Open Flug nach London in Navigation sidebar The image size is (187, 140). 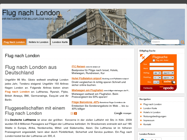(x=153, y=104)
